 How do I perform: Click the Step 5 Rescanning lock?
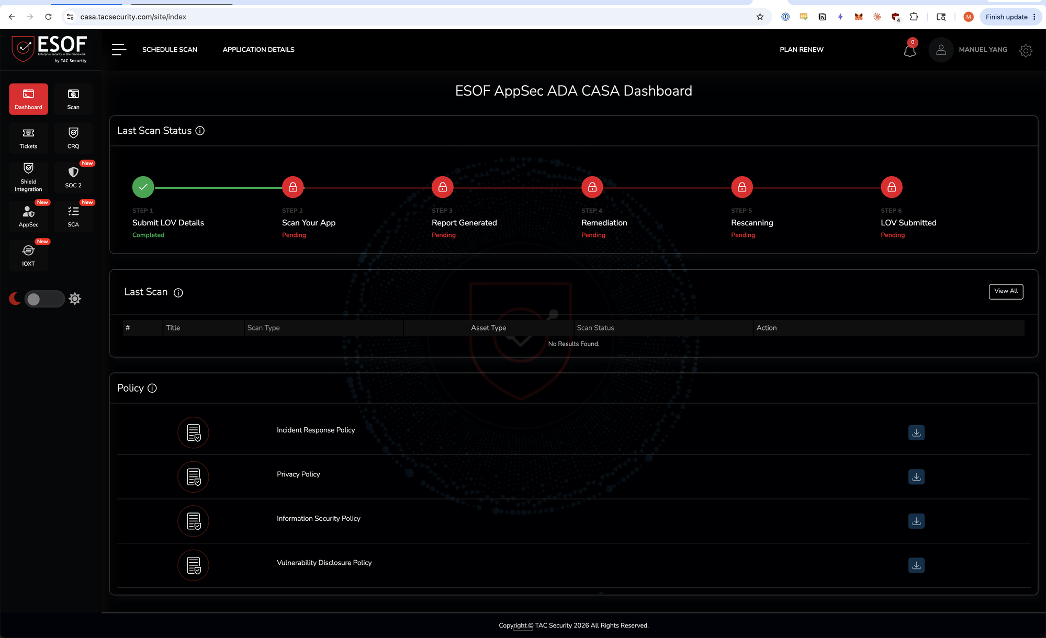[x=742, y=187]
